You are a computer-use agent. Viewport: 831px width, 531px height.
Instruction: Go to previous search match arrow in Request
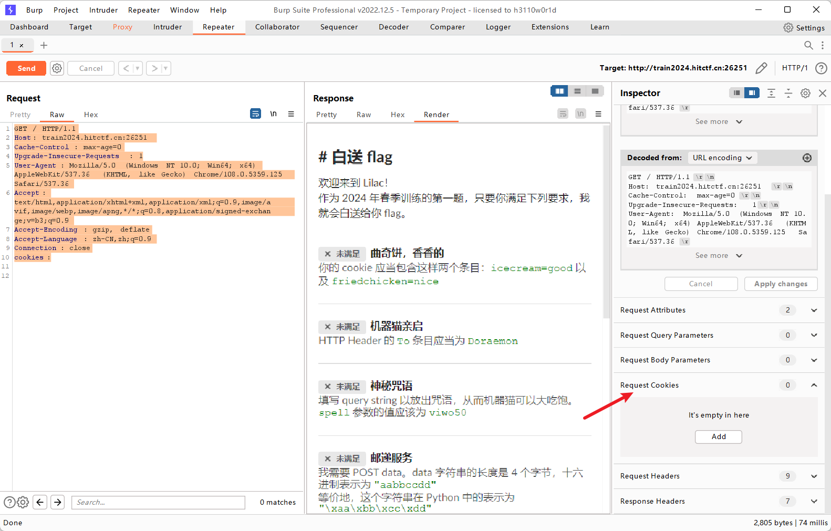tap(40, 502)
